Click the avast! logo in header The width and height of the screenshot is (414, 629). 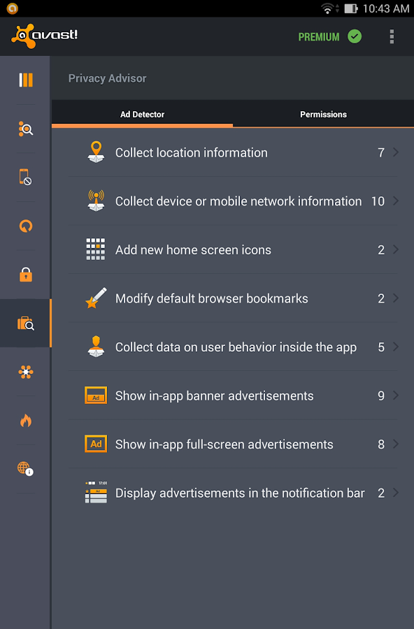45,36
